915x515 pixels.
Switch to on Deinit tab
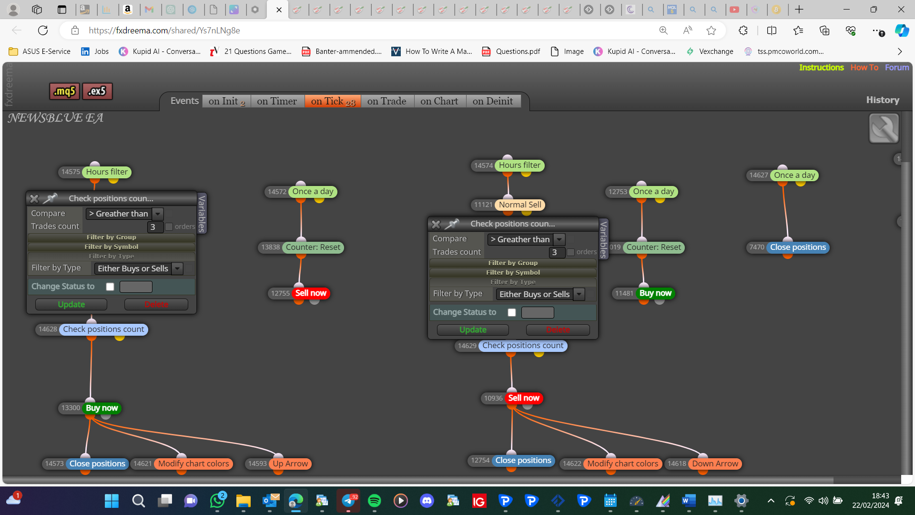coord(493,101)
